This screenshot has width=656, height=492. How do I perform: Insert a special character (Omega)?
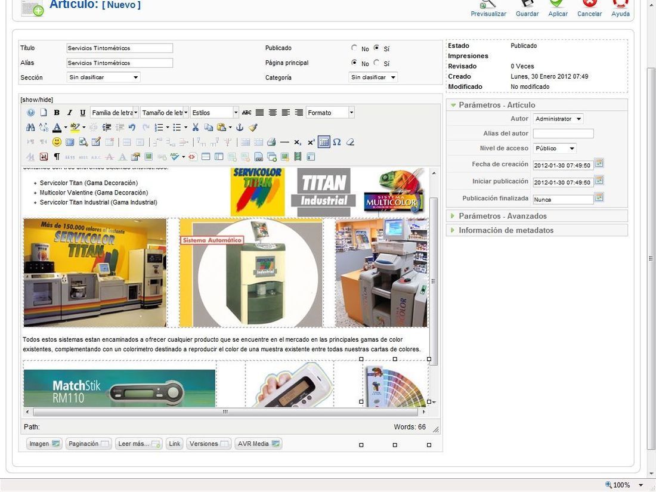point(337,143)
